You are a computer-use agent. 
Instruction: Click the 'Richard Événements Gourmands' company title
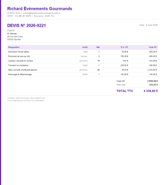[x=40, y=9]
